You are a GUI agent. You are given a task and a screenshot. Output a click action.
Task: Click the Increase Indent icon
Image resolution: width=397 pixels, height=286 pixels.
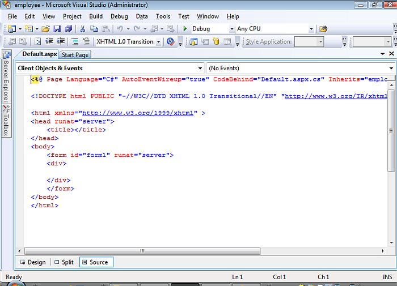61,42
